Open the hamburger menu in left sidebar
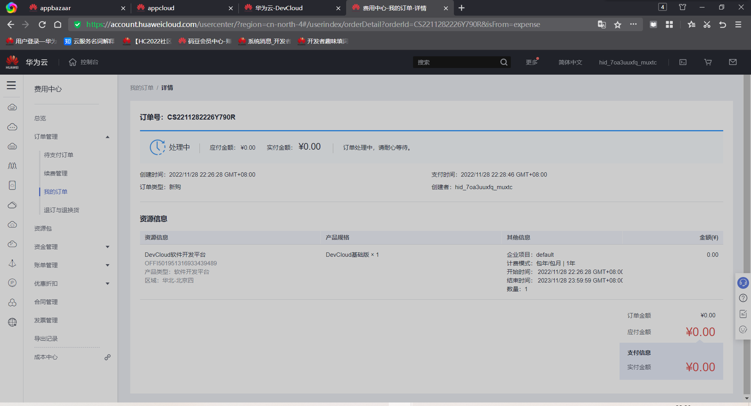The image size is (751, 406). point(11,85)
